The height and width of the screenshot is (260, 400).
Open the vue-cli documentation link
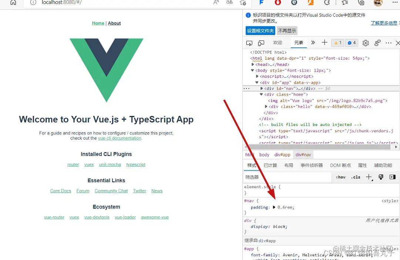tap(120, 138)
